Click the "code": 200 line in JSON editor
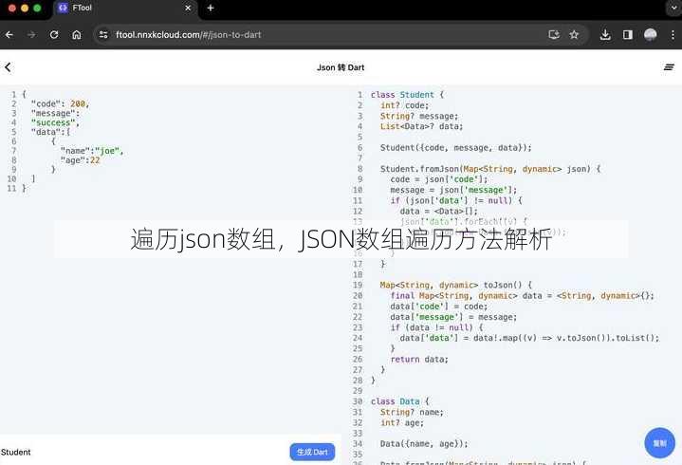 point(60,104)
